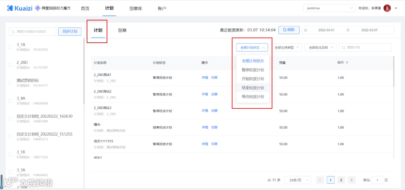The image size is (405, 190).
Task: Collapse the 全部计划状态 dropdown
Action: coord(252,48)
